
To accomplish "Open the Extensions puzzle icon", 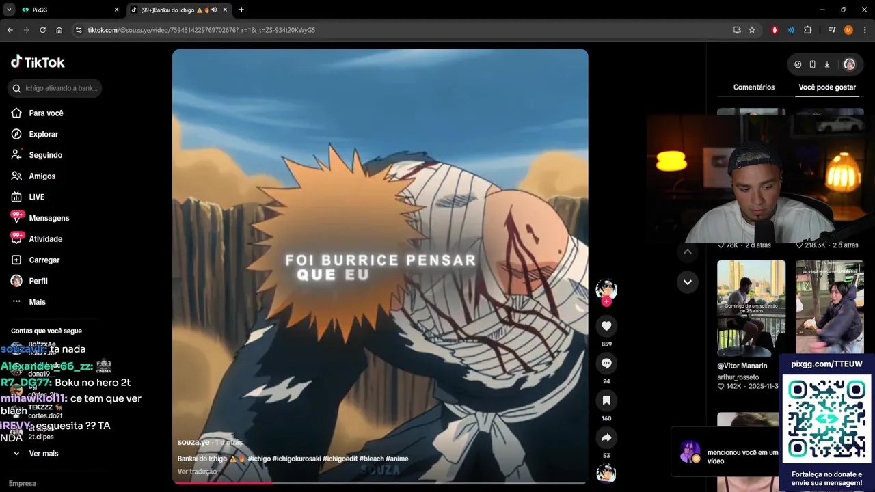I will (x=808, y=30).
